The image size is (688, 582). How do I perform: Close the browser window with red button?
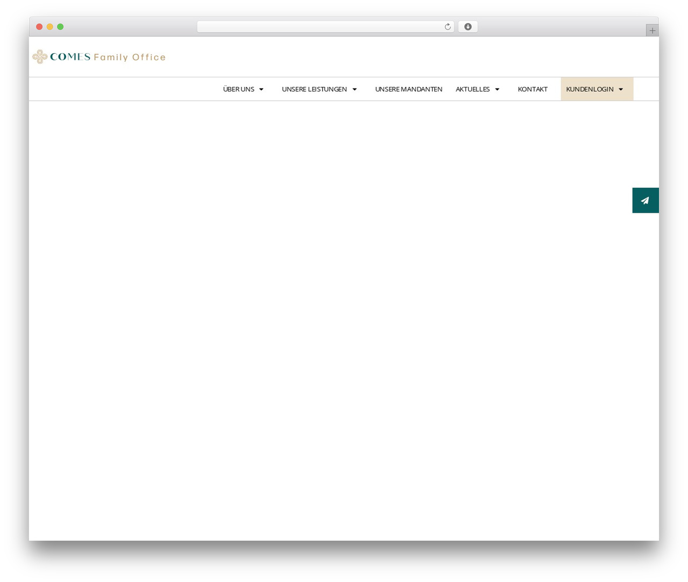[39, 27]
